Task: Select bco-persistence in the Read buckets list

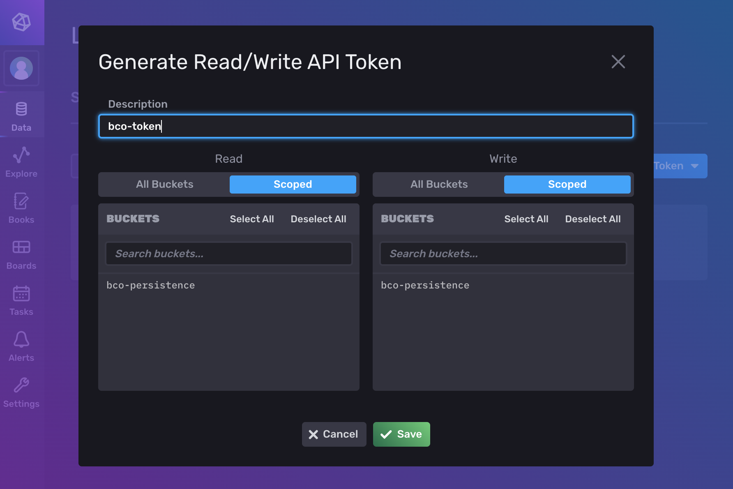Action: coord(151,285)
